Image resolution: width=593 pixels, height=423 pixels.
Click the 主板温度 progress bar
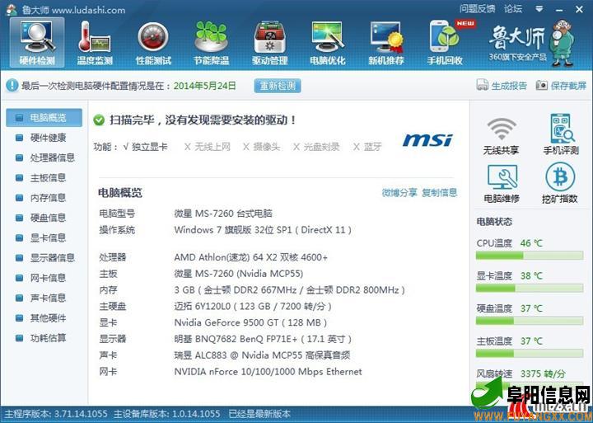(x=530, y=354)
